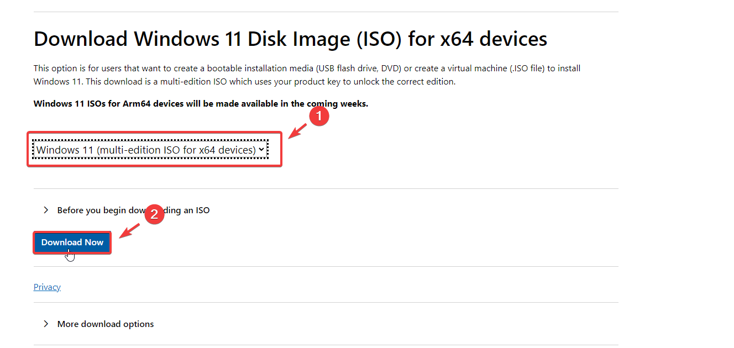This screenshot has width=734, height=348.
Task: Click the hand pointer cursor below Download Now
Action: point(70,256)
